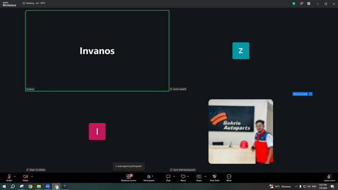Open React emoji picker

pos(183,178)
